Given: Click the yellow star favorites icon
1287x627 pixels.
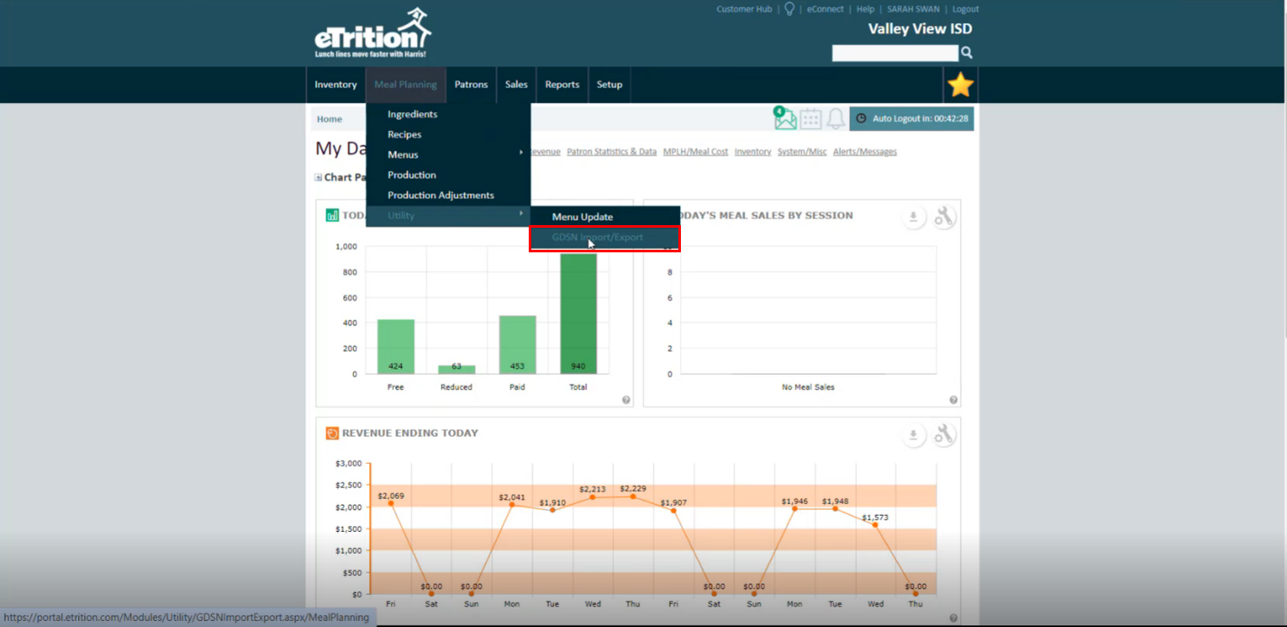Looking at the screenshot, I should point(960,85).
